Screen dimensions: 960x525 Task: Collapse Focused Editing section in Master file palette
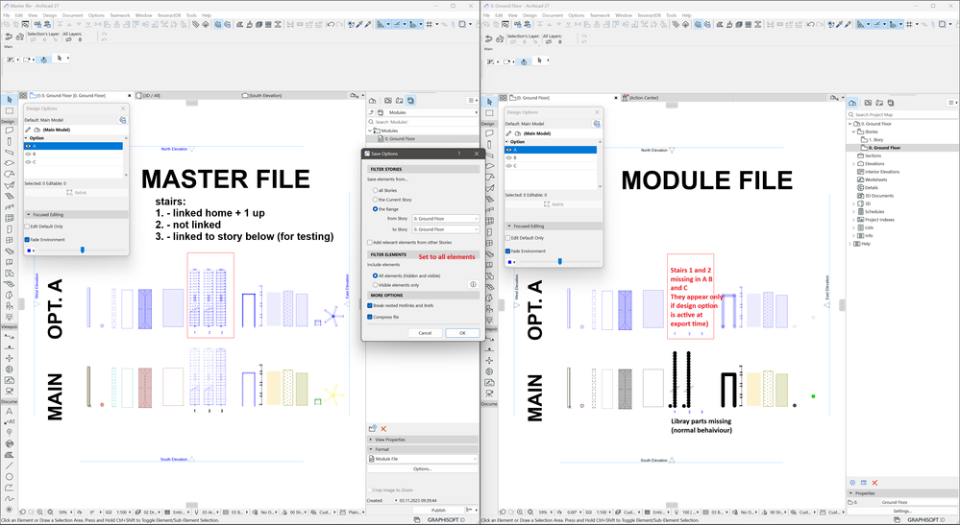point(28,215)
